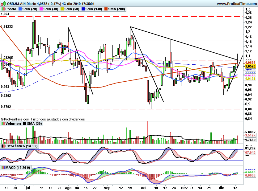Click the sep marker on the time axis
The height and width of the screenshot is (191, 258).
point(107,188)
